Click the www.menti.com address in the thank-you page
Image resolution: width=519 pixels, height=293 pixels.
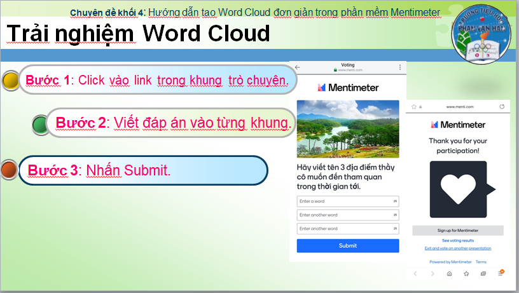(x=460, y=107)
